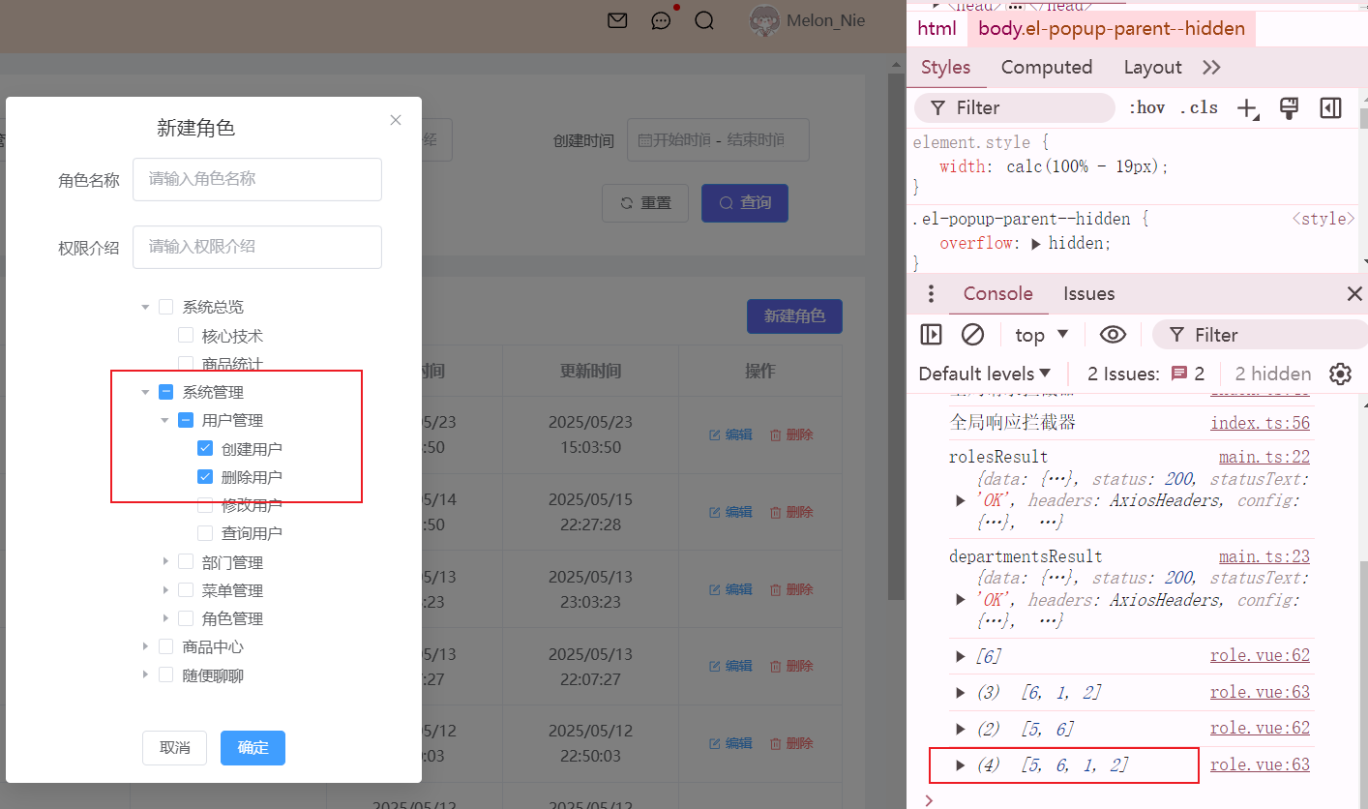The image size is (1368, 809).
Task: Toggle the 用户管理 checkbox
Action: click(x=185, y=420)
